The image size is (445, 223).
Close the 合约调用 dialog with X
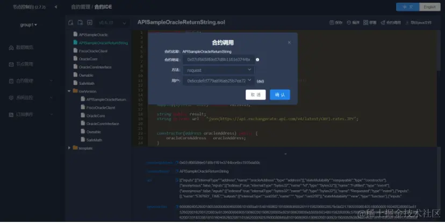(x=289, y=42)
